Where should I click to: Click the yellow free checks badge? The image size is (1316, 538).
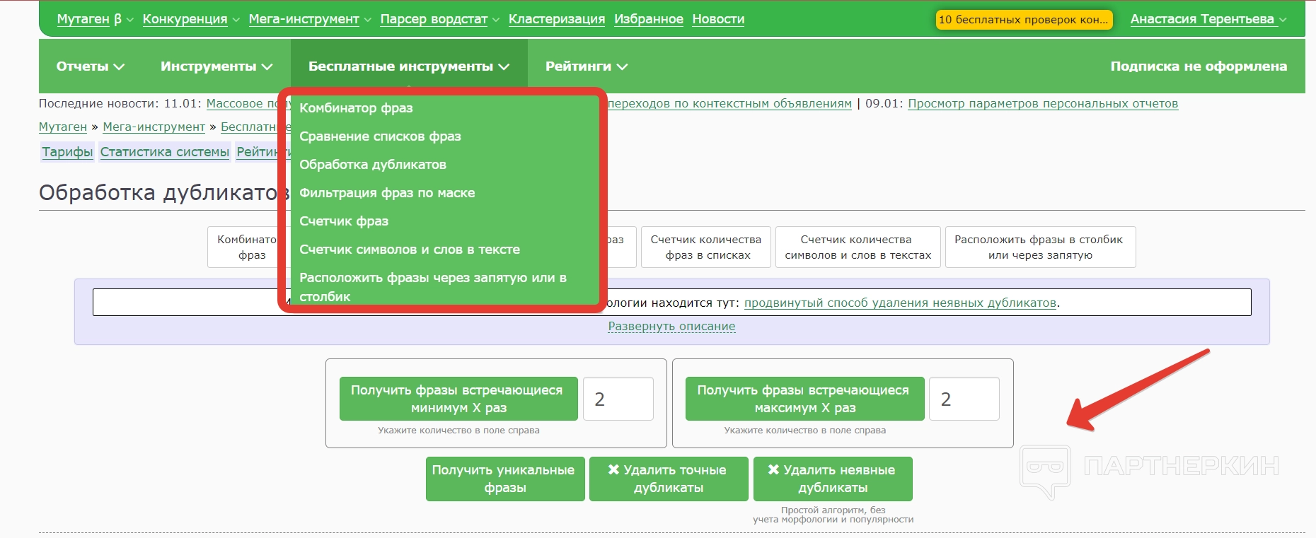(1024, 20)
